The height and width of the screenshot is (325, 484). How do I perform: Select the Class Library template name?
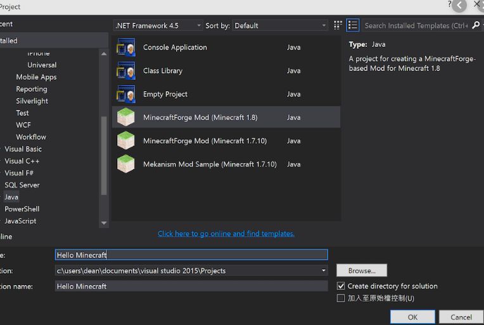click(163, 71)
